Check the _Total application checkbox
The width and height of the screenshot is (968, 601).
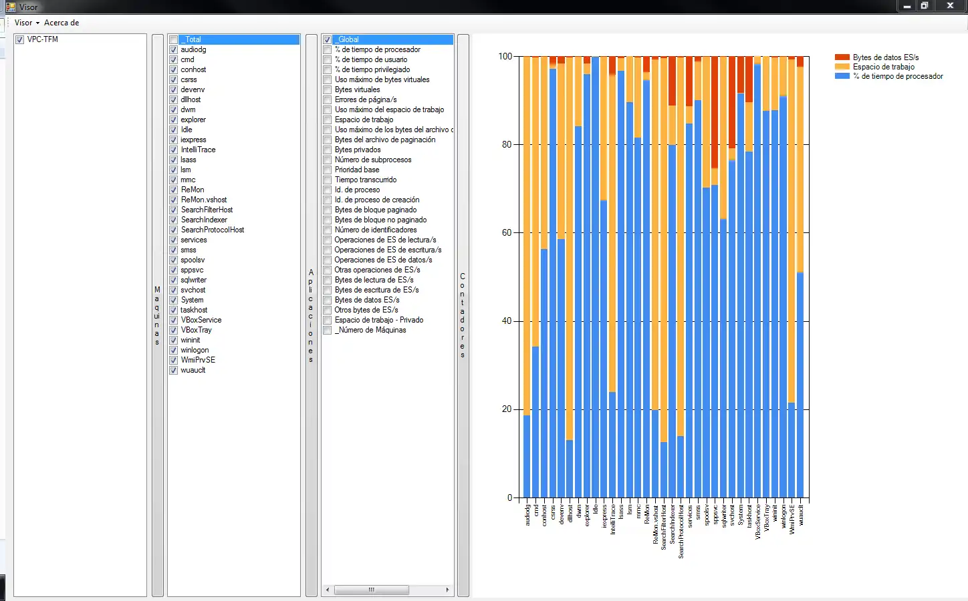(174, 39)
